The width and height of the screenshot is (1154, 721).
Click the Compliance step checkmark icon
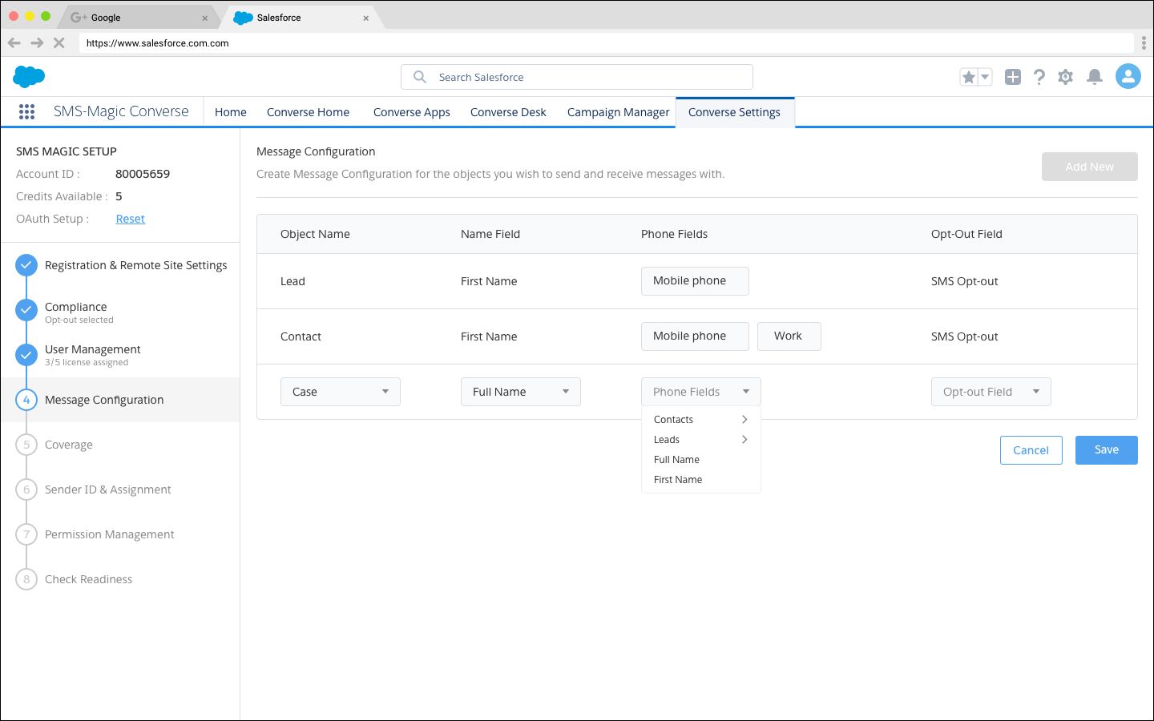pyautogui.click(x=26, y=309)
